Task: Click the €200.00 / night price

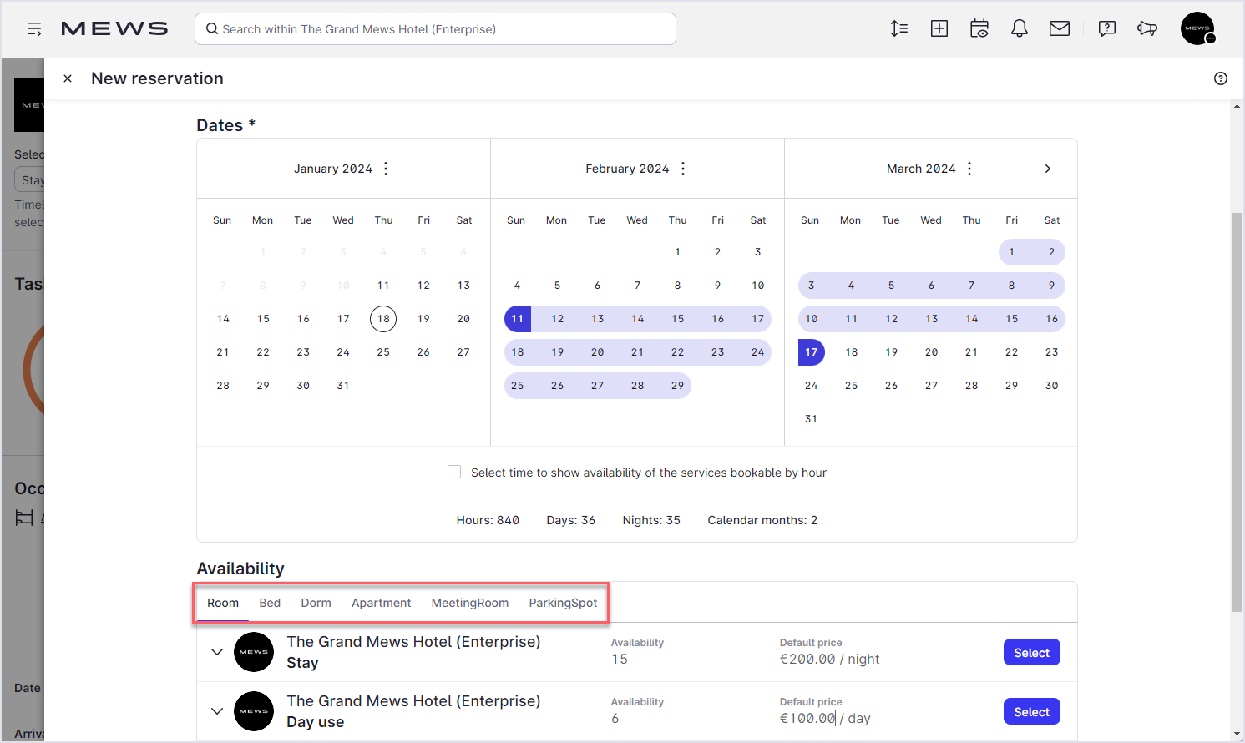Action: (830, 659)
